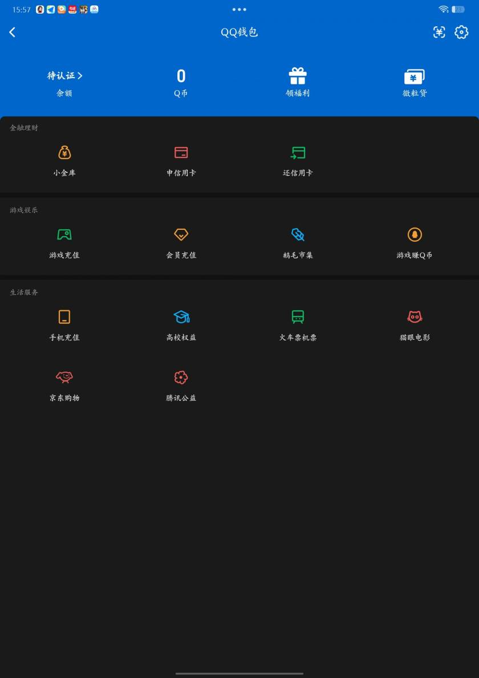This screenshot has width=479, height=678.
Task: Go back using the top-left arrow
Action: point(12,32)
